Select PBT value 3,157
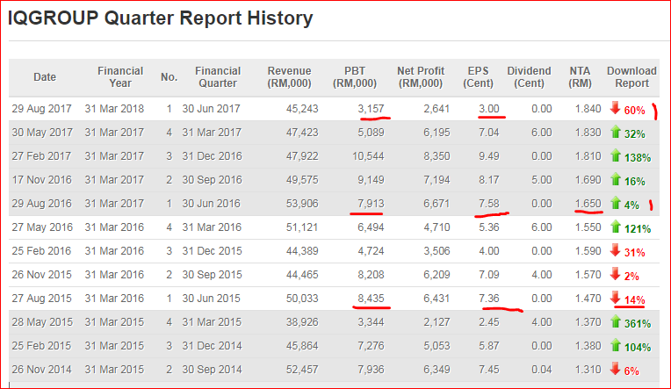This screenshot has width=671, height=389. (371, 109)
